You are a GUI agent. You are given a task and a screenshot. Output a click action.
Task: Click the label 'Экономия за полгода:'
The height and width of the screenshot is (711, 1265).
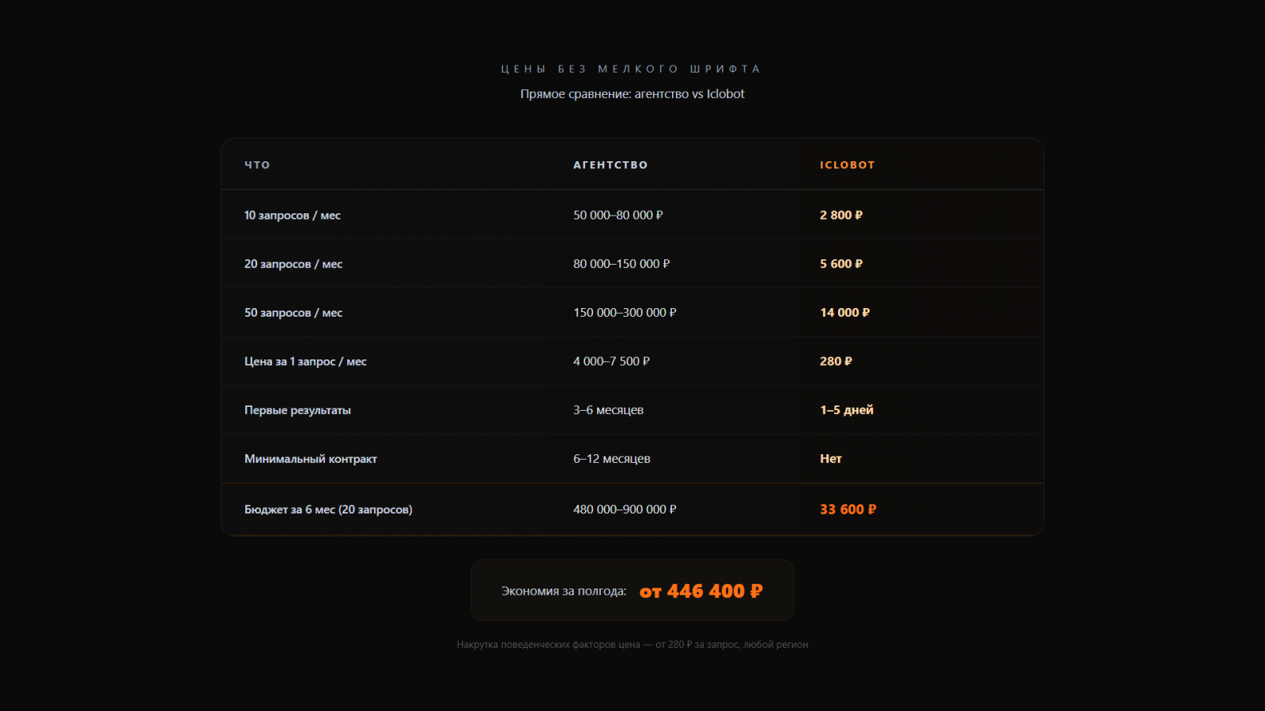564,591
